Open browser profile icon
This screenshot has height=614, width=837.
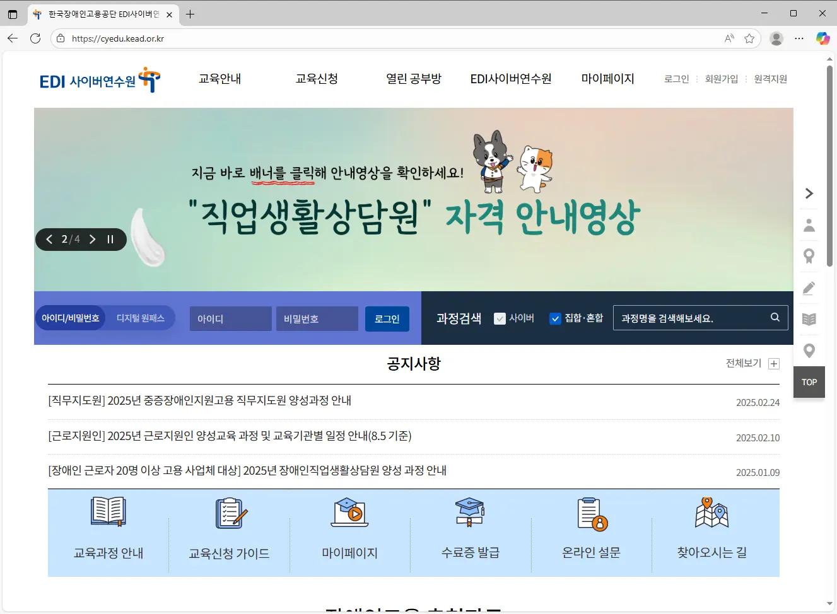(x=776, y=38)
